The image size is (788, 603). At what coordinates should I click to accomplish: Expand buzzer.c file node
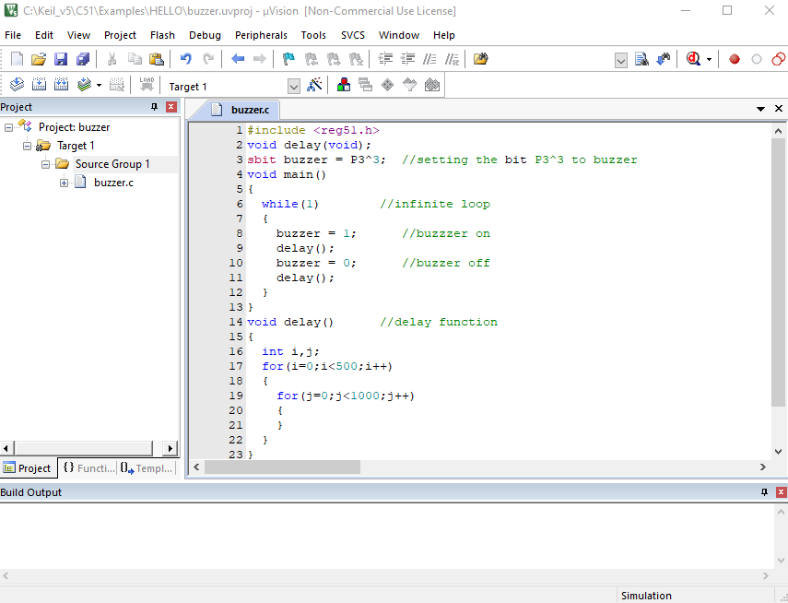pyautogui.click(x=64, y=183)
